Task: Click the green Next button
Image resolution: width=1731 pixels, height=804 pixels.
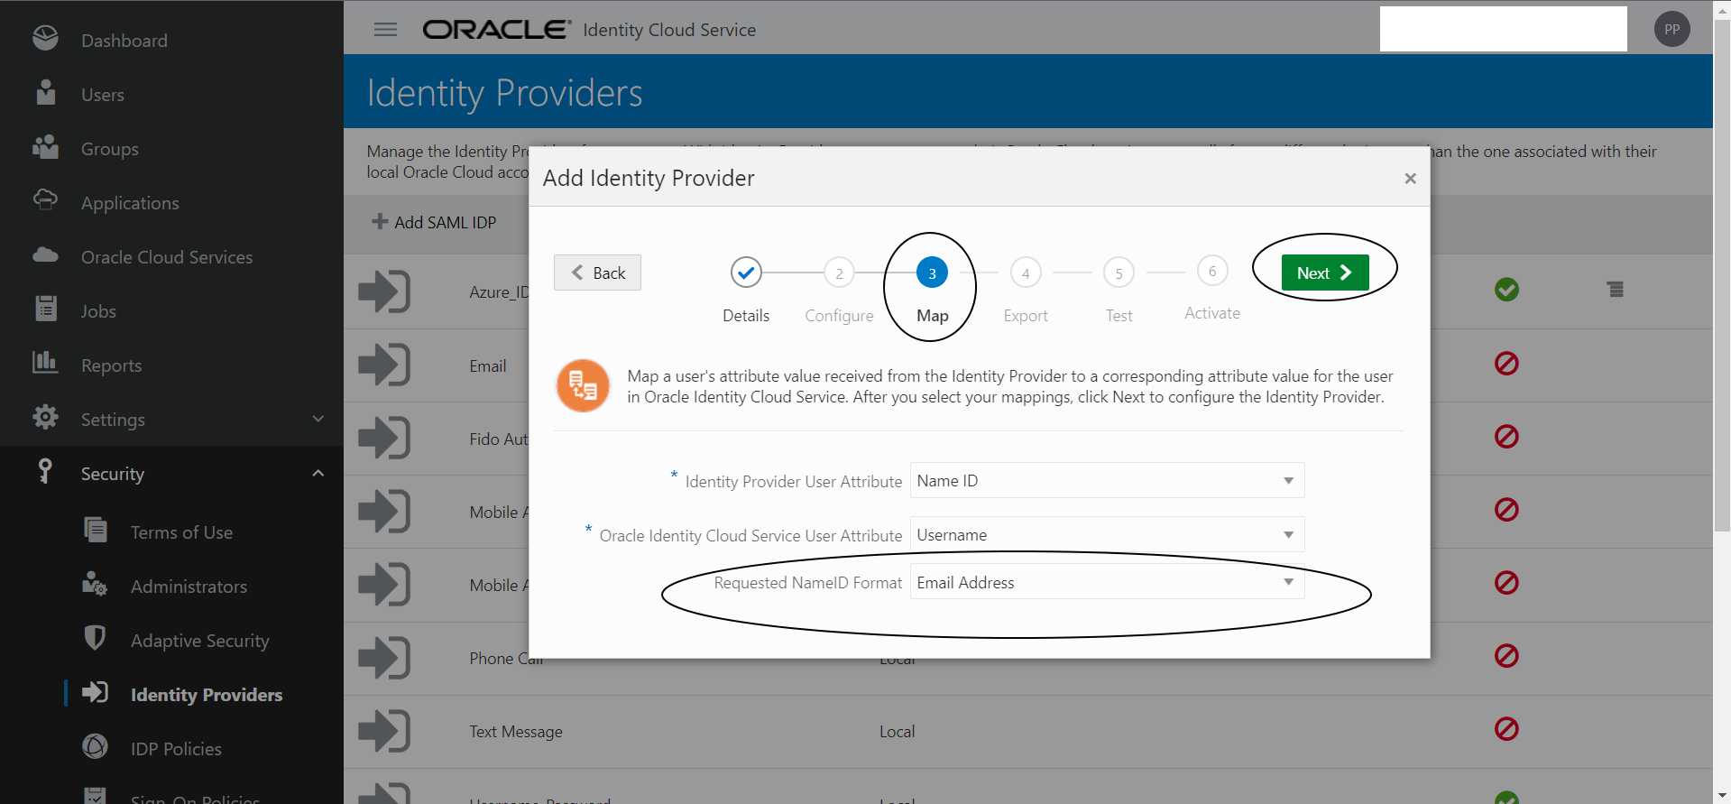Action: click(x=1324, y=273)
